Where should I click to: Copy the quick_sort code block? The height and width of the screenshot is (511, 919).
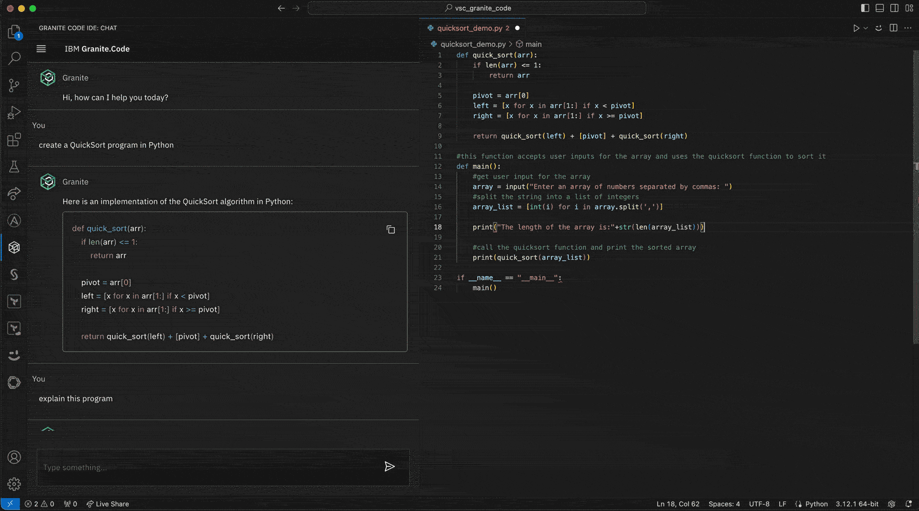point(391,230)
